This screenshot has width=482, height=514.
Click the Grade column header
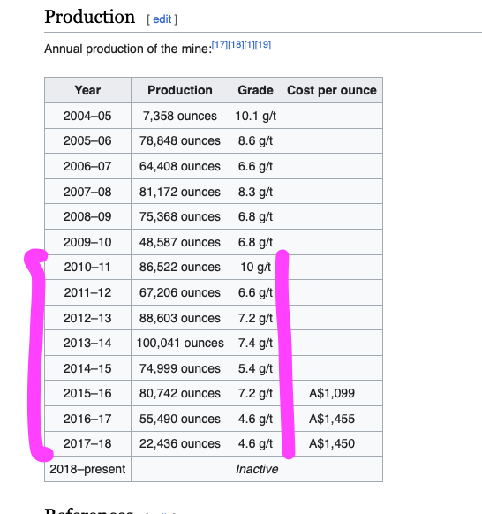256,90
